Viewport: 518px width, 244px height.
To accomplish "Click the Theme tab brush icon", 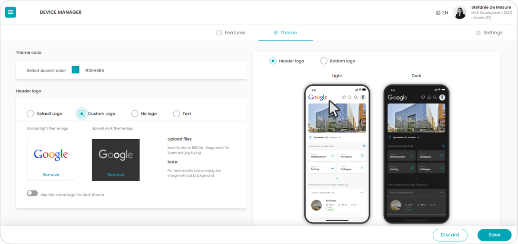I will 276,33.
